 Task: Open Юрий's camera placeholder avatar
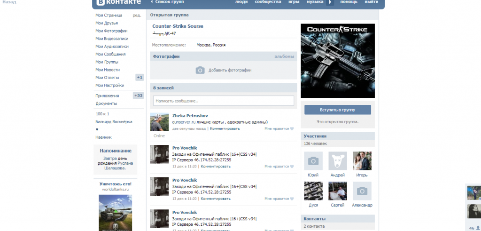[x=313, y=161]
